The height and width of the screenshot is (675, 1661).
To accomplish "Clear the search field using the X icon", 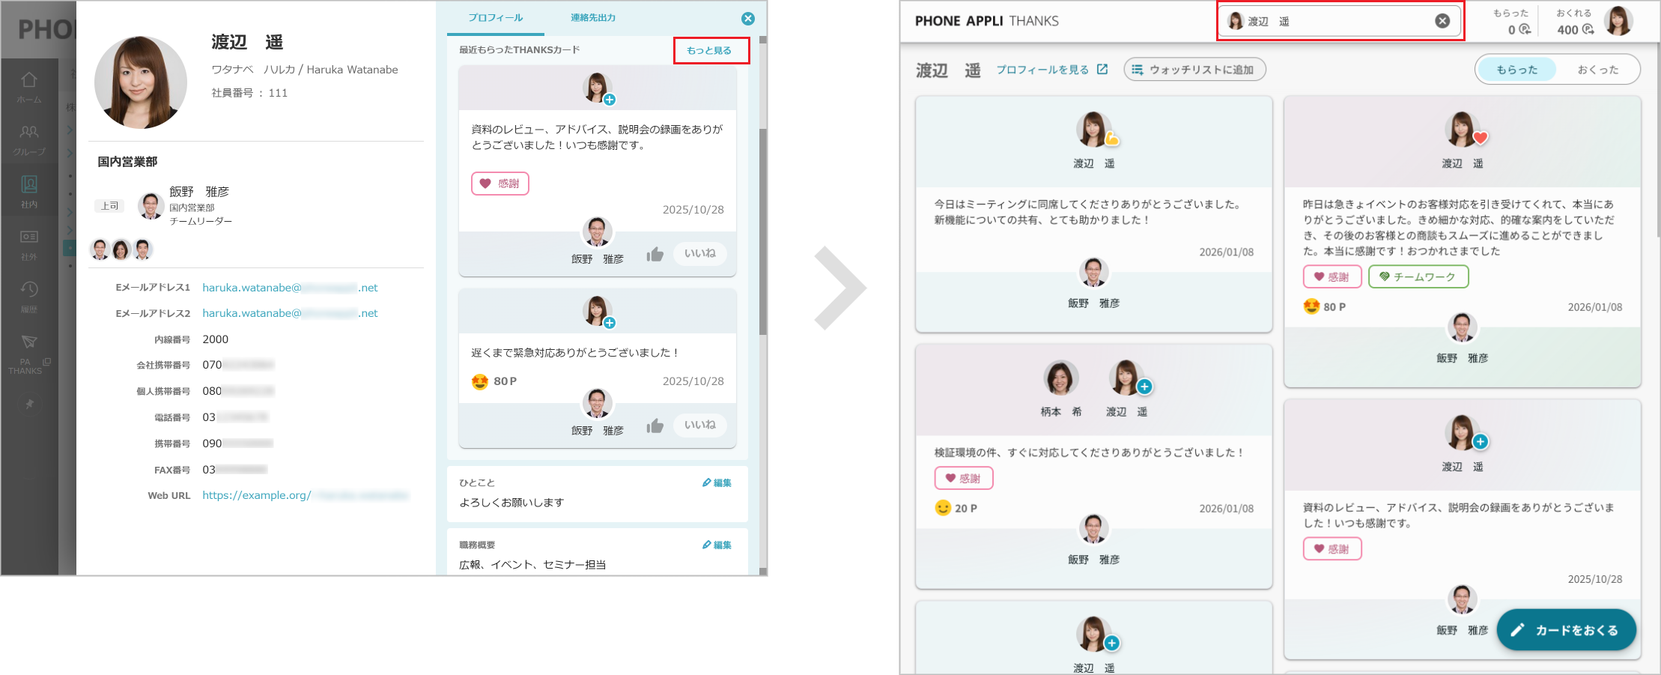I will click(x=1442, y=21).
